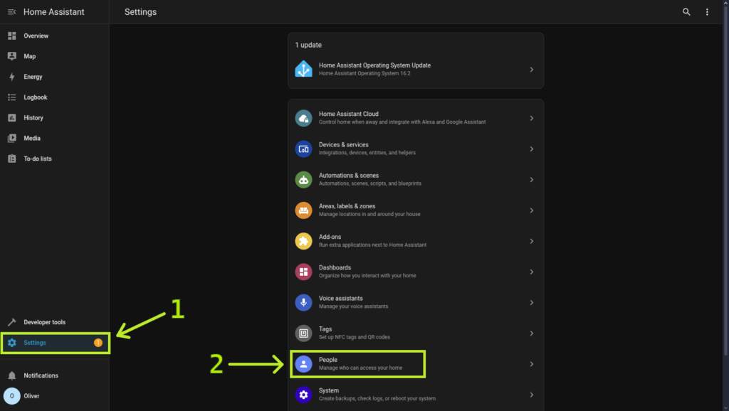The height and width of the screenshot is (411, 729).
Task: Open Energy in the sidebar
Action: 33,77
